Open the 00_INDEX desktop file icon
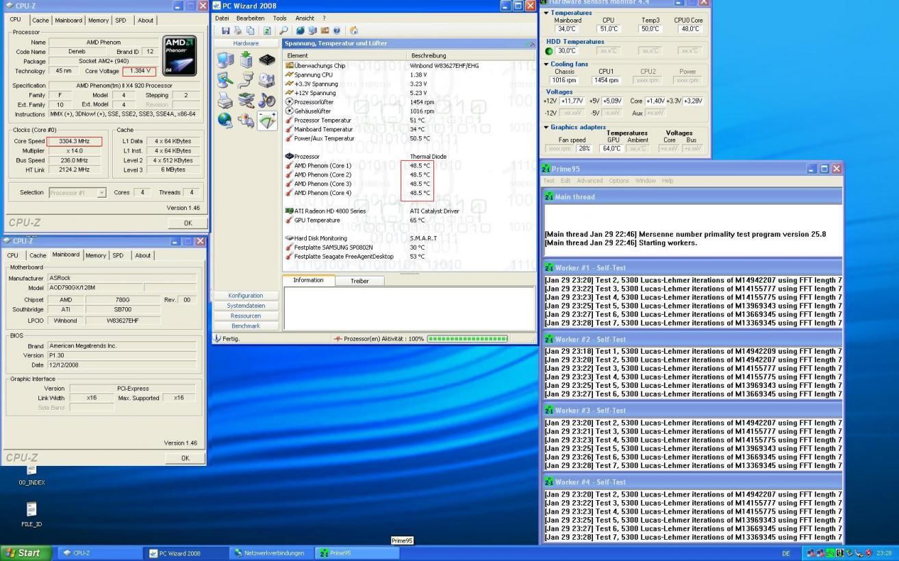 pos(31,470)
